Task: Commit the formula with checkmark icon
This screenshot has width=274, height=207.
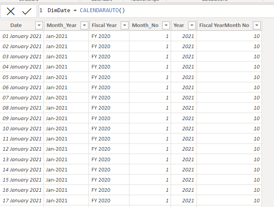Action: [x=27, y=12]
